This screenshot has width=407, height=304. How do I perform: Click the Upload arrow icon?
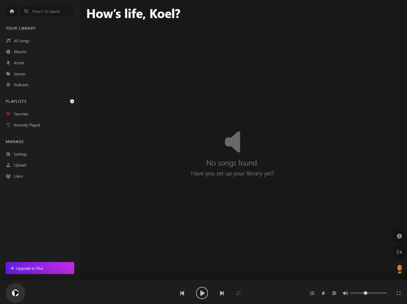8,165
